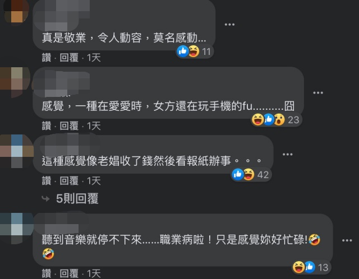
Task: Open options menu for 真是敬業 comment
Action: (x=229, y=25)
